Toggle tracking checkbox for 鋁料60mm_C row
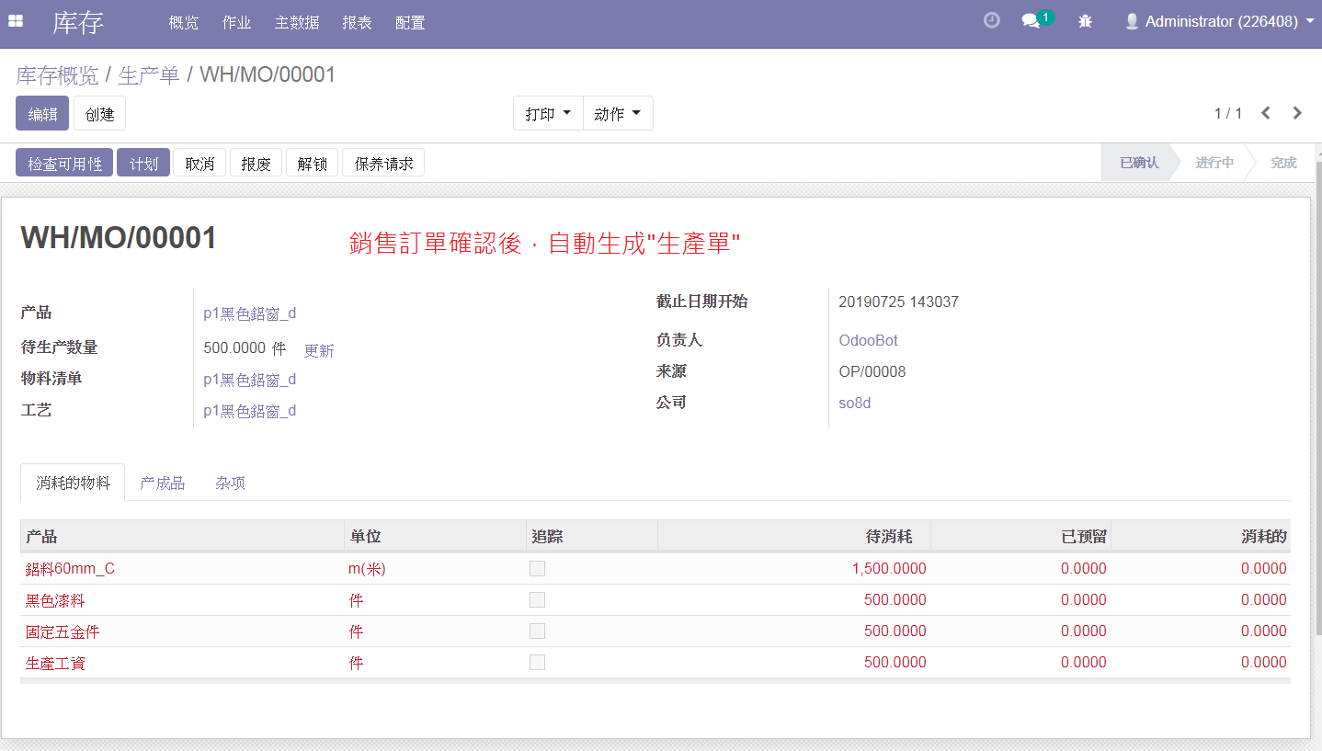Image resolution: width=1322 pixels, height=751 pixels. (537, 569)
